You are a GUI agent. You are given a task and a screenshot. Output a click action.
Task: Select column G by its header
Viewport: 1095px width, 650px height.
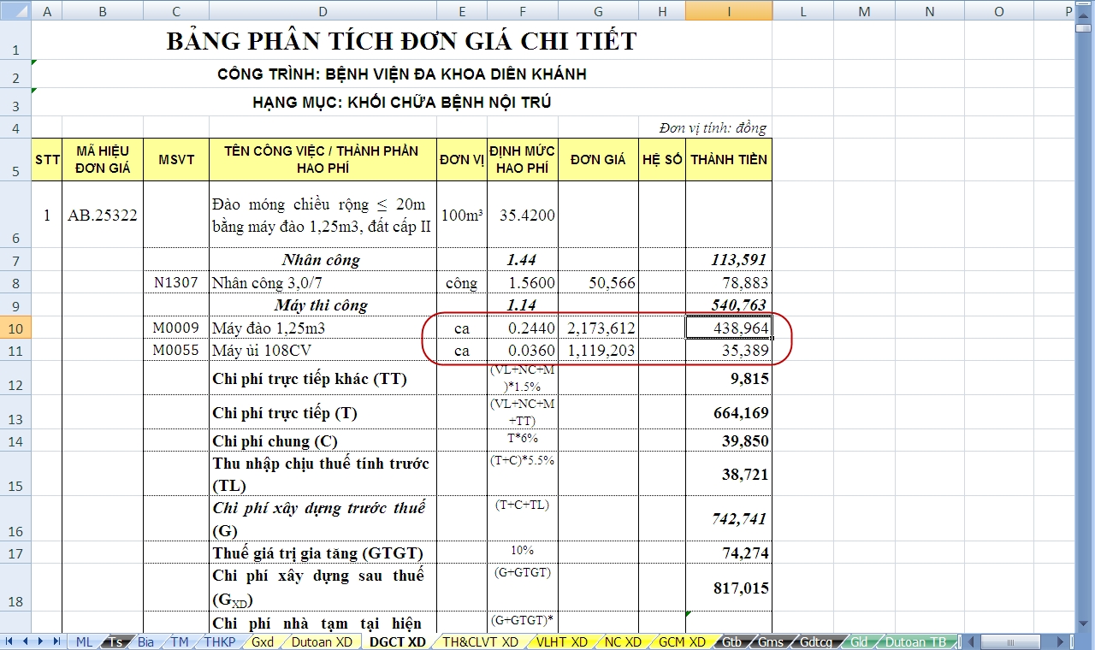point(598,10)
